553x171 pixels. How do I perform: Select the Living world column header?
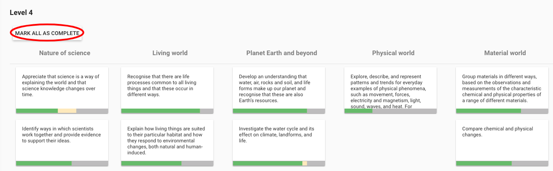[x=170, y=53]
